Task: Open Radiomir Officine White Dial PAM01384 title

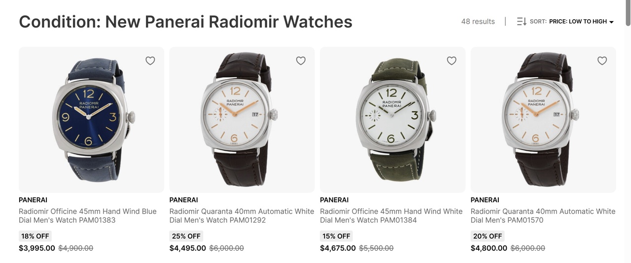Action: click(391, 216)
